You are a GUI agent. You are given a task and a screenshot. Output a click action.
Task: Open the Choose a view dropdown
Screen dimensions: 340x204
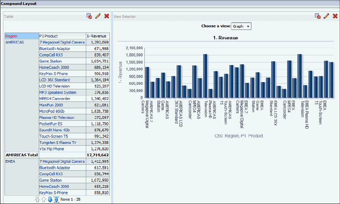(241, 26)
